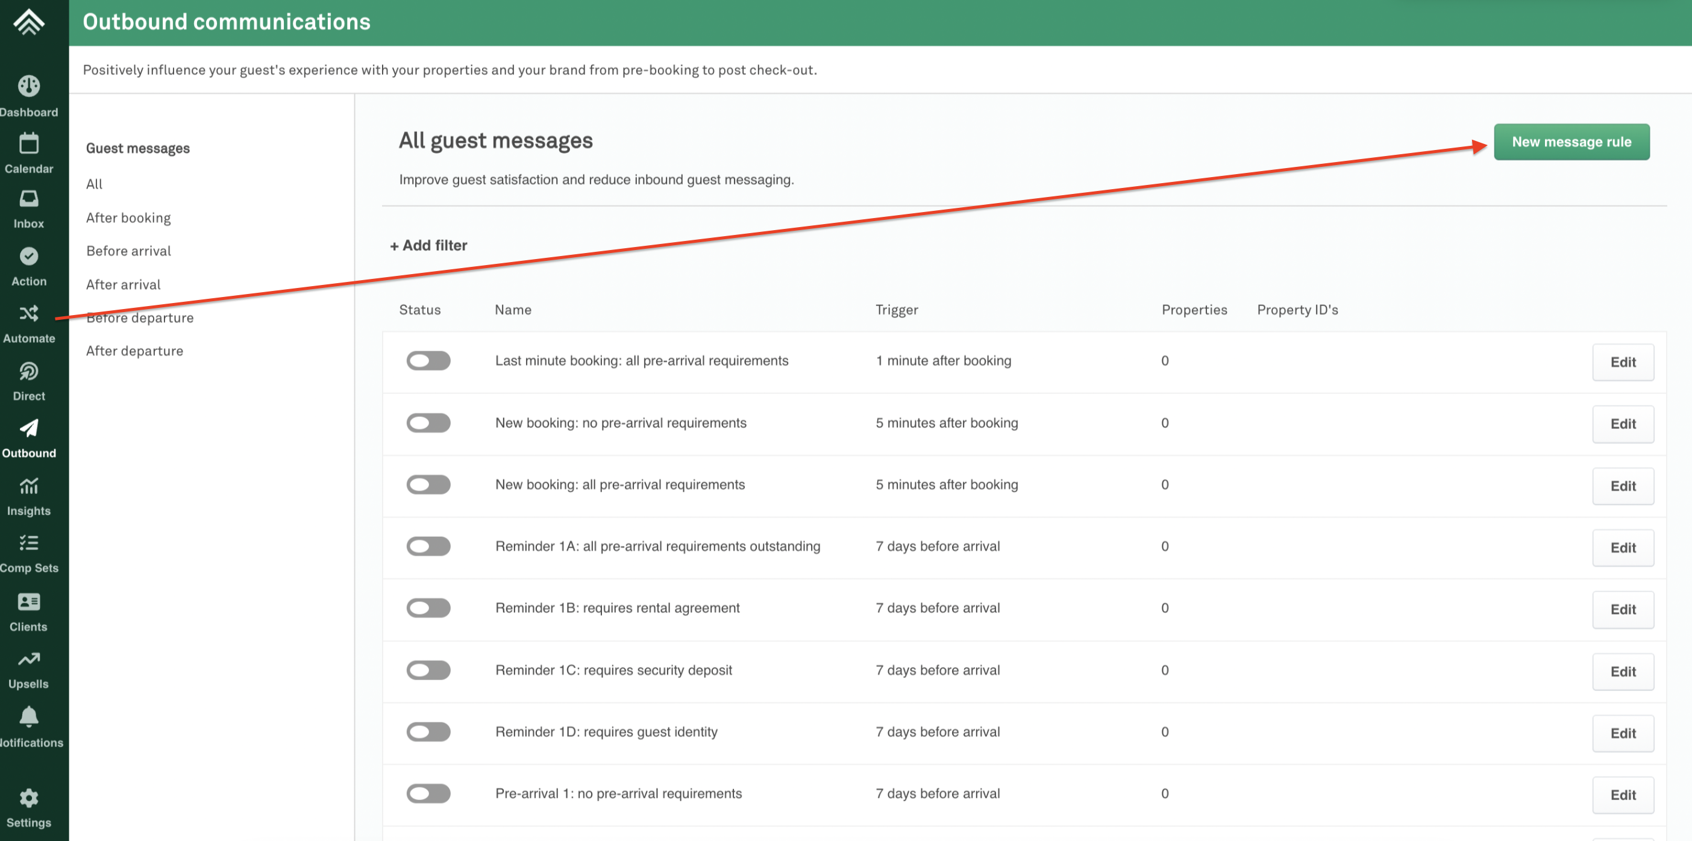
Task: Select the After booking category
Action: tap(128, 218)
